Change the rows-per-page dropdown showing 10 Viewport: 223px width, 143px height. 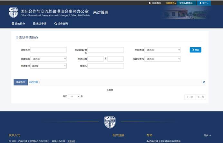point(74,96)
